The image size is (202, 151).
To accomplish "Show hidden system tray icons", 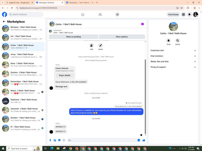I will coord(179,149).
